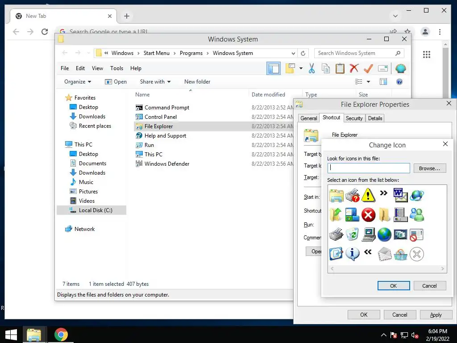Click the scissors Cut icon
Viewport: 457px width, 343px height.
tap(312, 68)
